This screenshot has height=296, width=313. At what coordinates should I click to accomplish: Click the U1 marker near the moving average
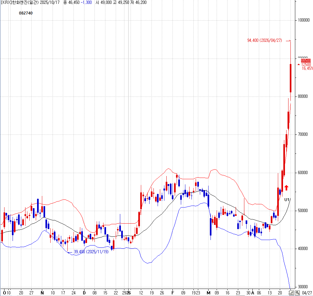(x=287, y=200)
